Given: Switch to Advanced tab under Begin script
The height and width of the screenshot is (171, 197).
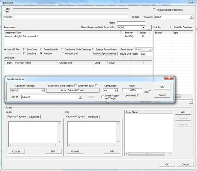Looking at the screenshot, I should 34,117.
